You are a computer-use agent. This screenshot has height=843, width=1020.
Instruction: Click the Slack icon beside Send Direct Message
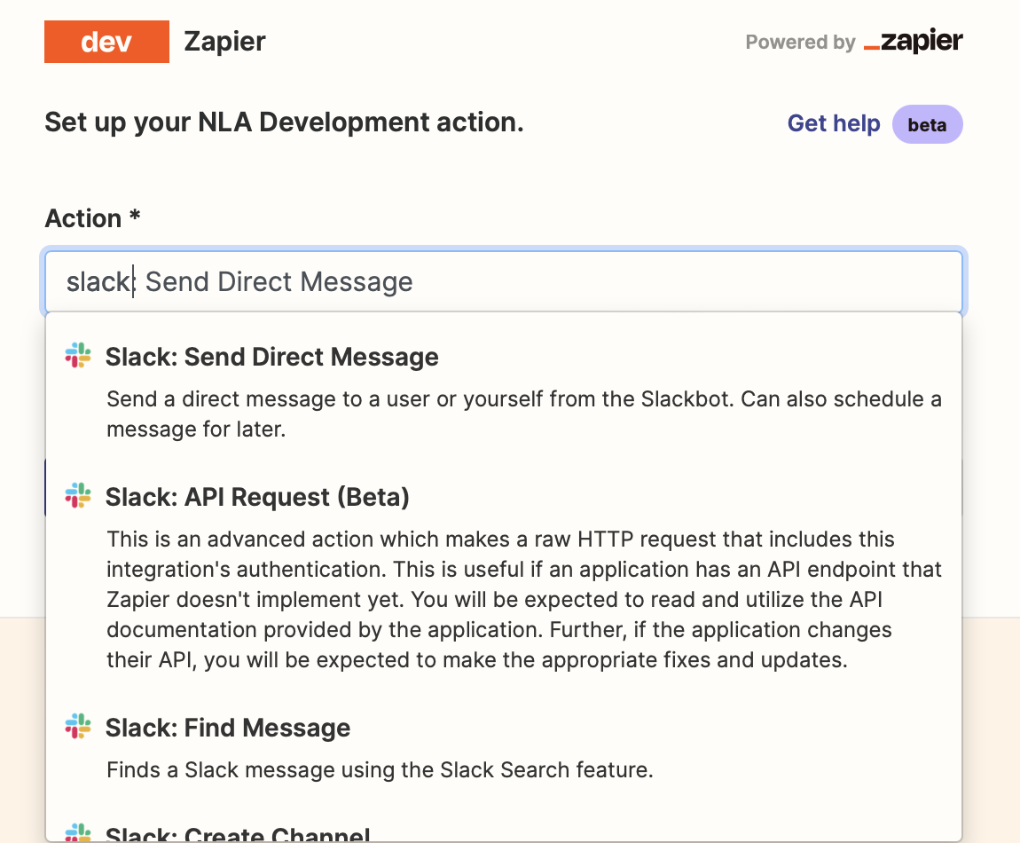click(78, 356)
